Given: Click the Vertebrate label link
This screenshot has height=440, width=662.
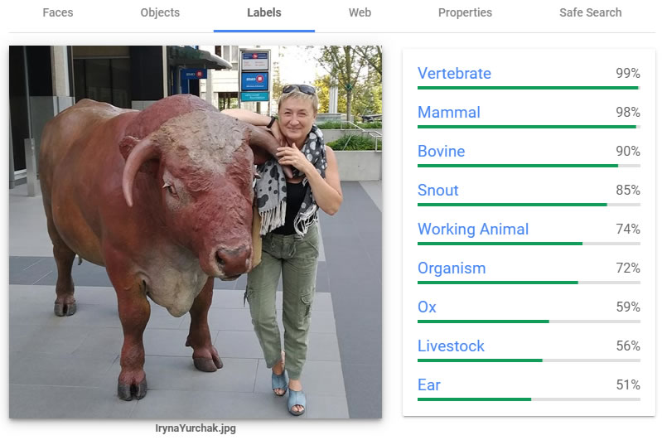Looking at the screenshot, I should pos(454,74).
